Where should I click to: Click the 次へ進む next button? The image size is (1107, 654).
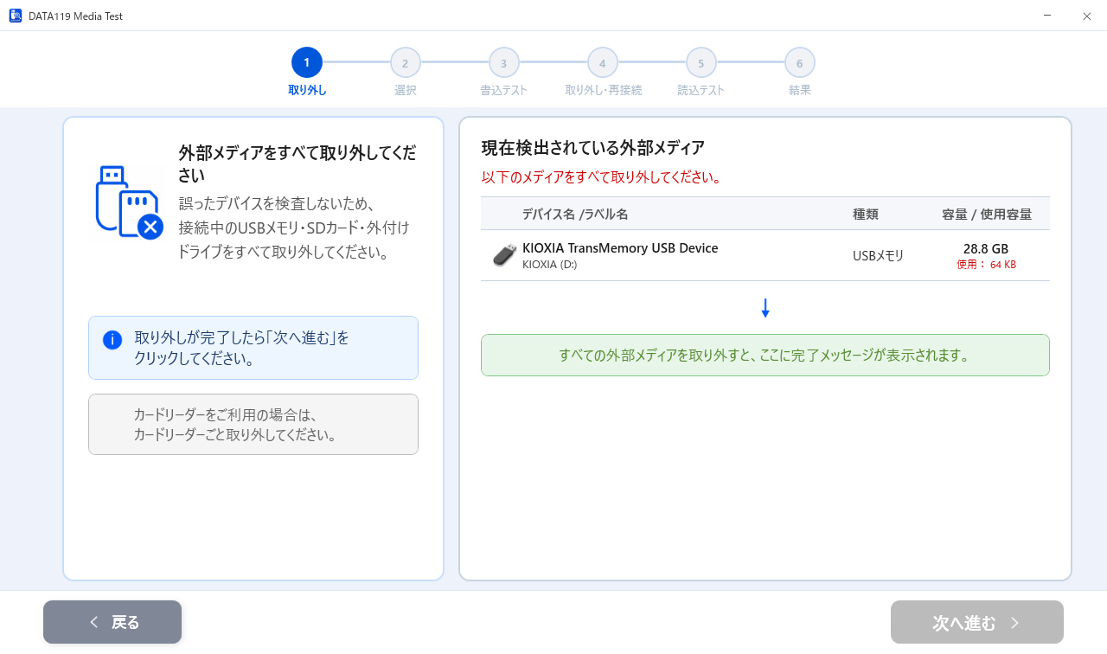[977, 622]
